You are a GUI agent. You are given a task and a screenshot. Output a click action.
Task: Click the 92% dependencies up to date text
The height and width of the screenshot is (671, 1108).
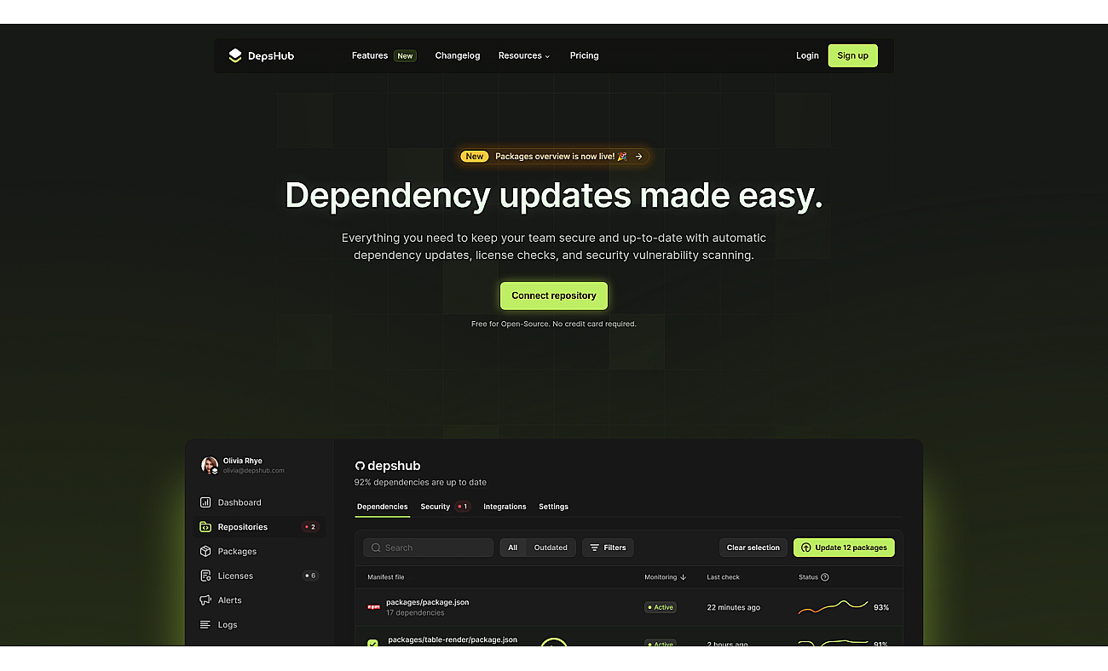point(420,482)
